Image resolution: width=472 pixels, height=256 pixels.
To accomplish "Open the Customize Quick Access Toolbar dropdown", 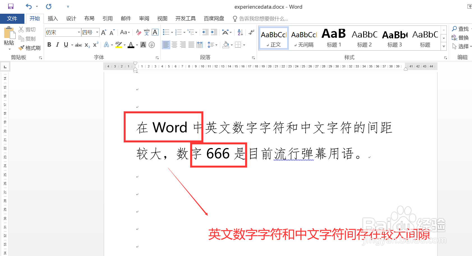I will pyautogui.click(x=68, y=6).
